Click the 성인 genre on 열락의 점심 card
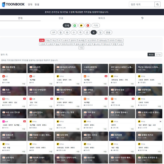This screenshot has width=164, height=164. coord(113,102)
